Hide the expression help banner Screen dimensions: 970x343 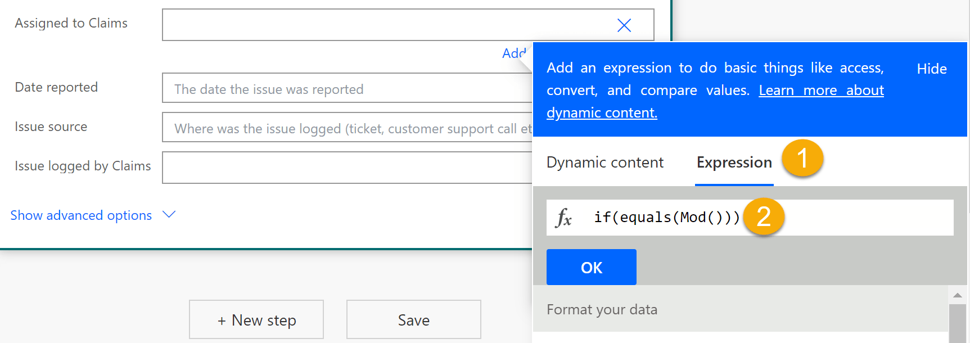pyautogui.click(x=931, y=69)
